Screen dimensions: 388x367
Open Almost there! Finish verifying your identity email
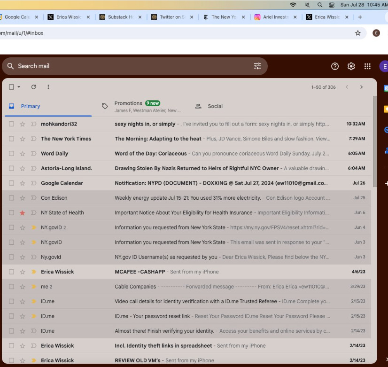pos(187,331)
